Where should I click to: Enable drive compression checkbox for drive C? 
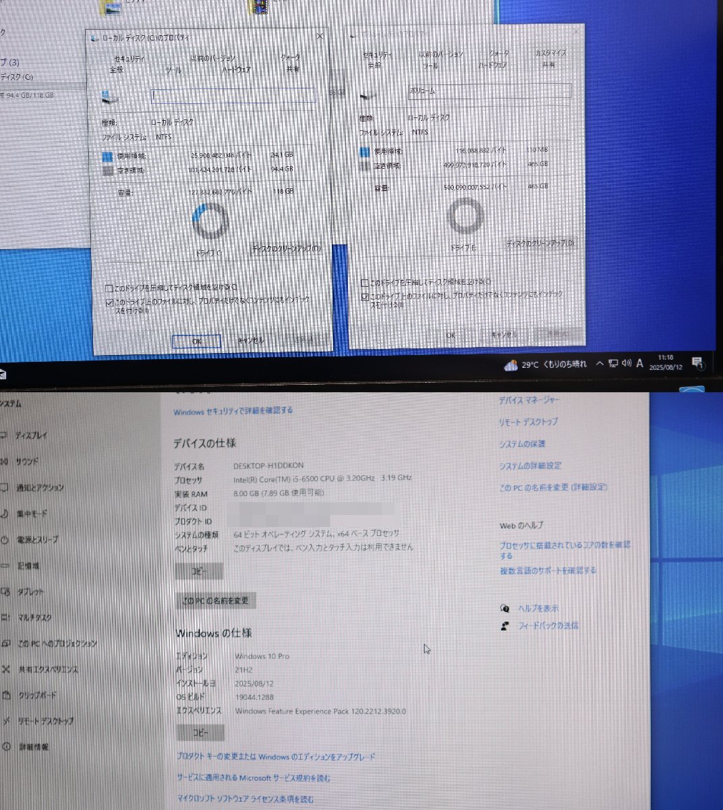coord(109,288)
